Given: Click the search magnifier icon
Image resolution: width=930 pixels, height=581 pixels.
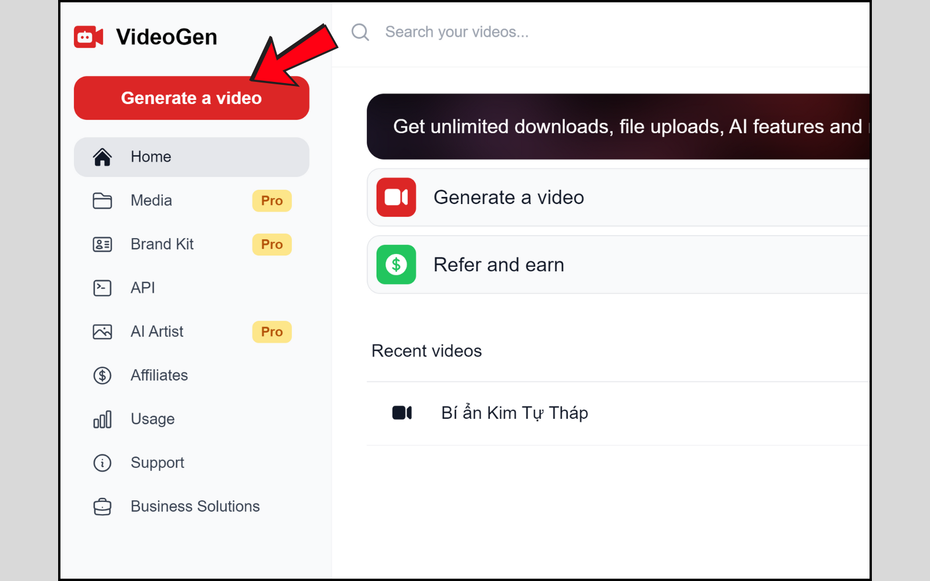Looking at the screenshot, I should click(360, 32).
